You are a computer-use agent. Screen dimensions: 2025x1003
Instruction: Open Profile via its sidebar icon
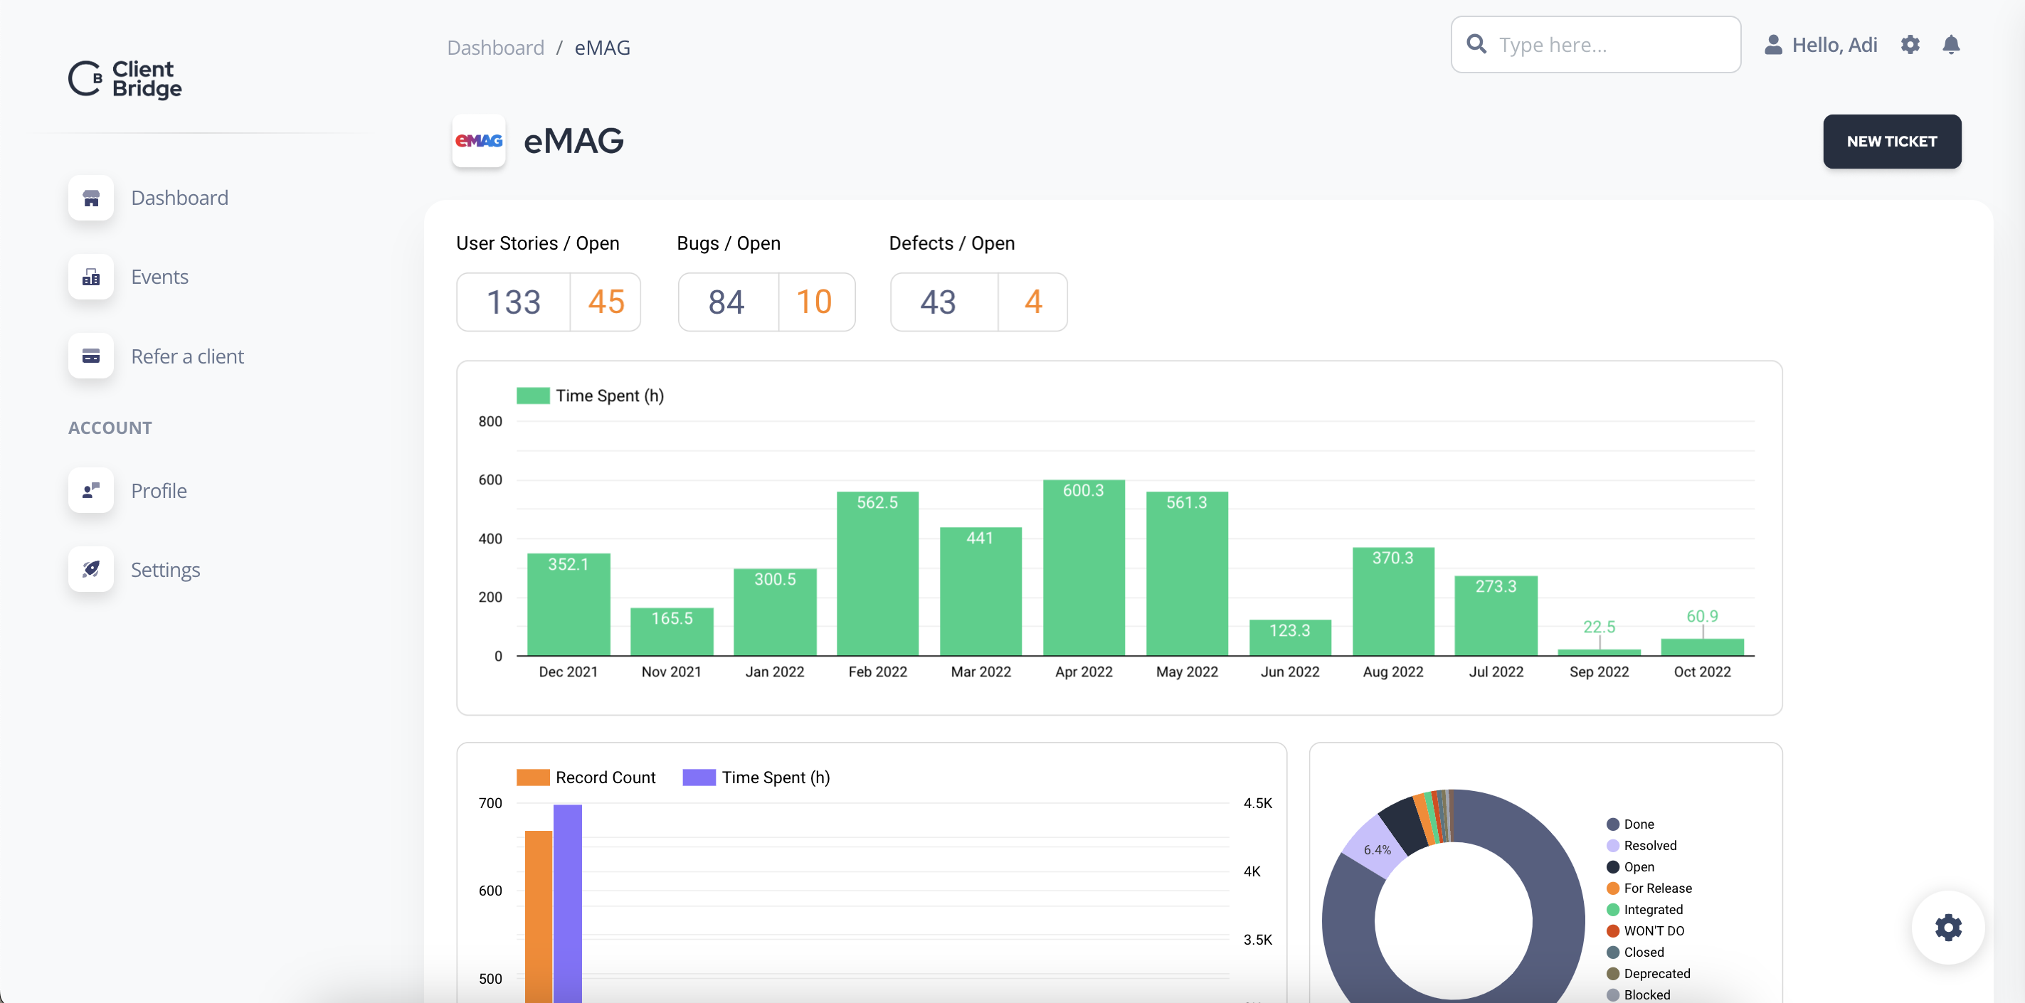[x=91, y=491]
